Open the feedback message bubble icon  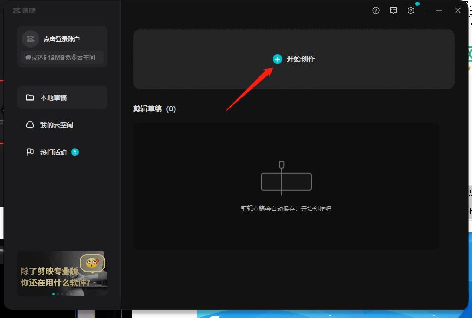[393, 10]
